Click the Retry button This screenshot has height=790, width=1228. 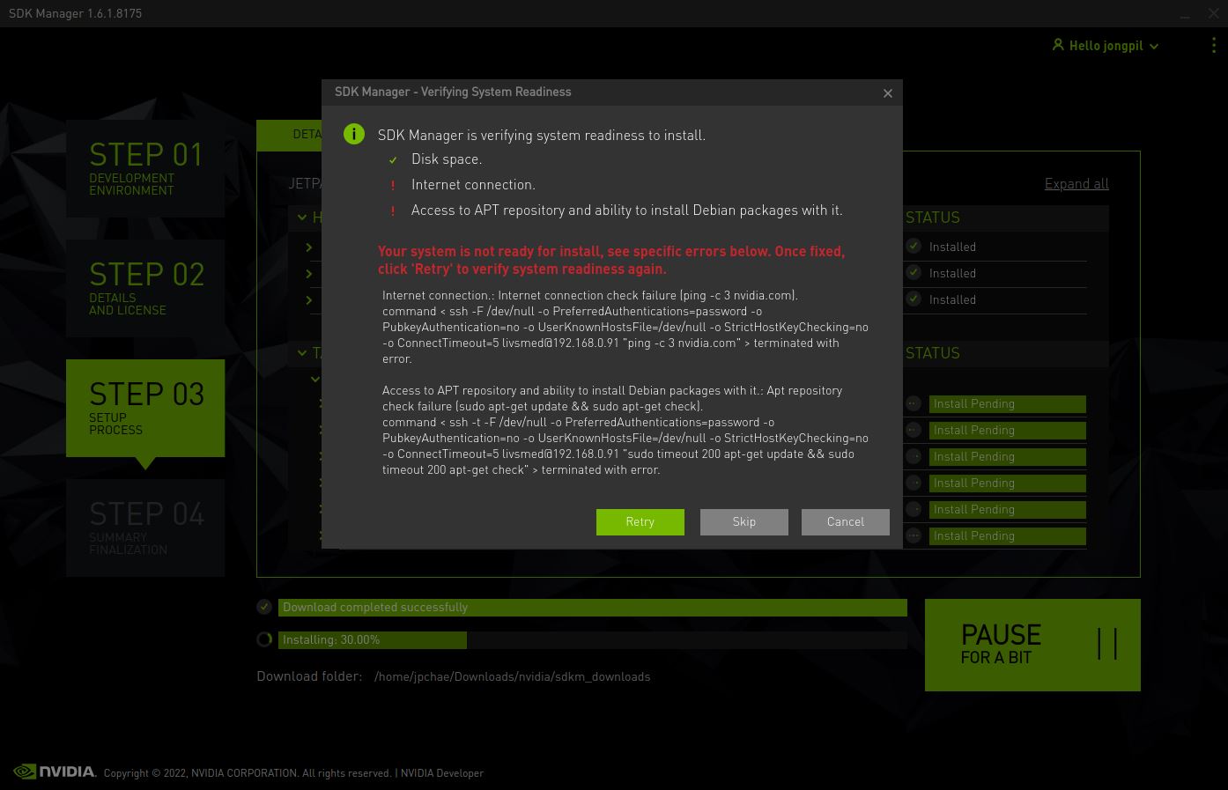(x=640, y=521)
